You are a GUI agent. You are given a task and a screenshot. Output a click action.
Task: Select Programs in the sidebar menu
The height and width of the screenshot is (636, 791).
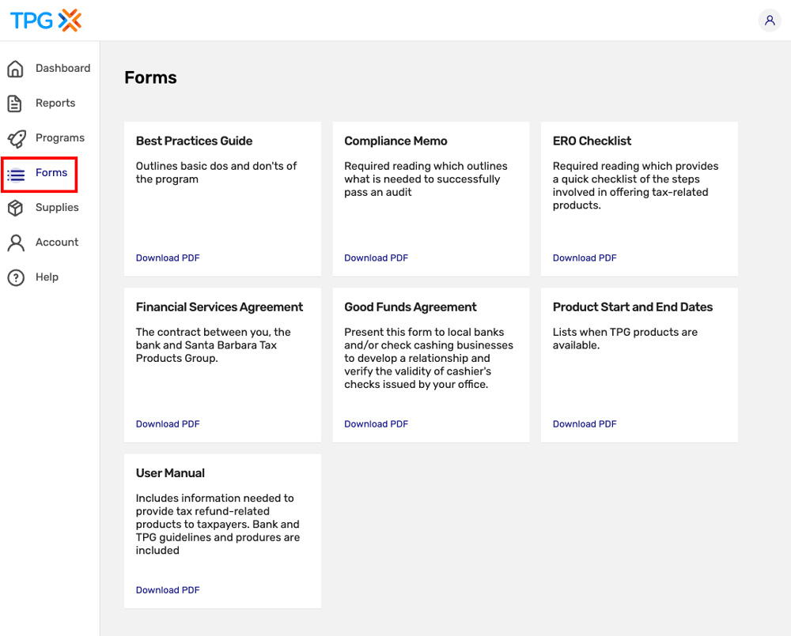coord(59,138)
